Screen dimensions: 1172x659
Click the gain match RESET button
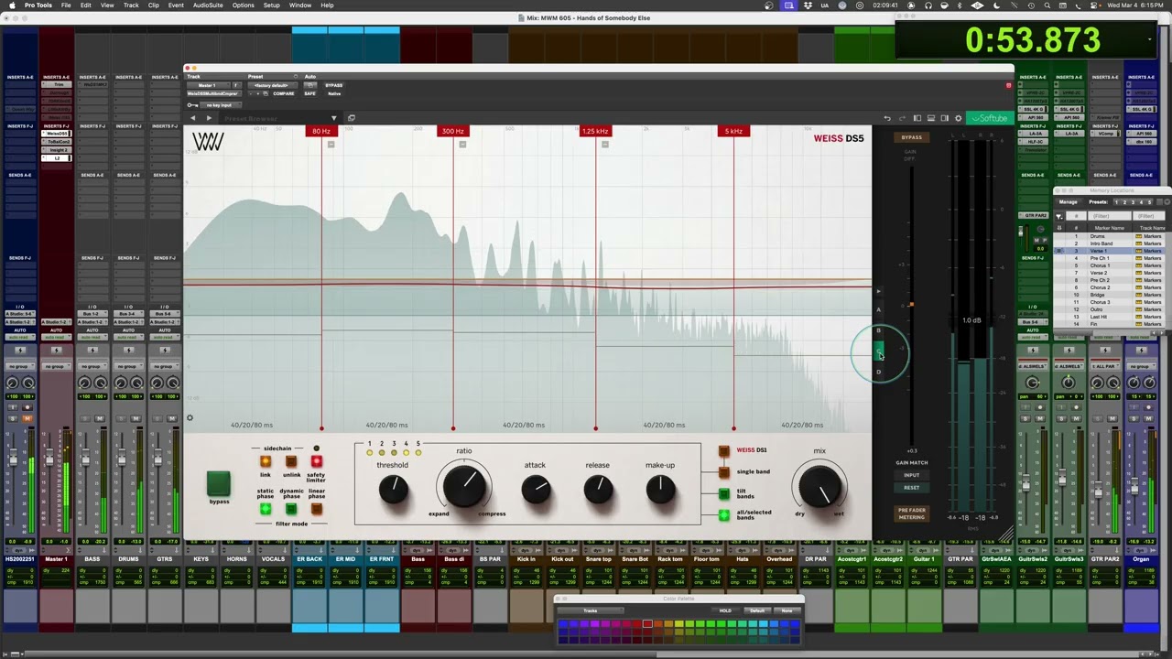(x=912, y=488)
